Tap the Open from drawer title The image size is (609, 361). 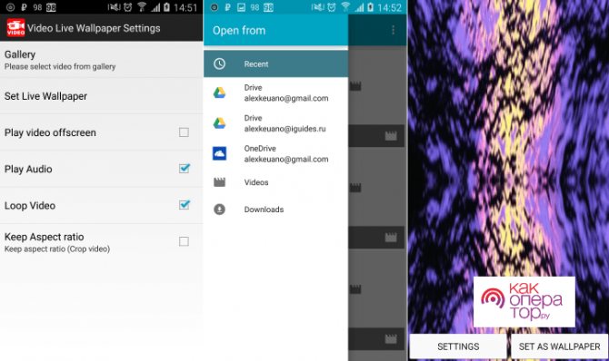click(x=239, y=30)
